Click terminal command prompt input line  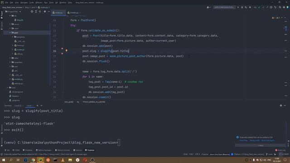[x=62, y=143]
